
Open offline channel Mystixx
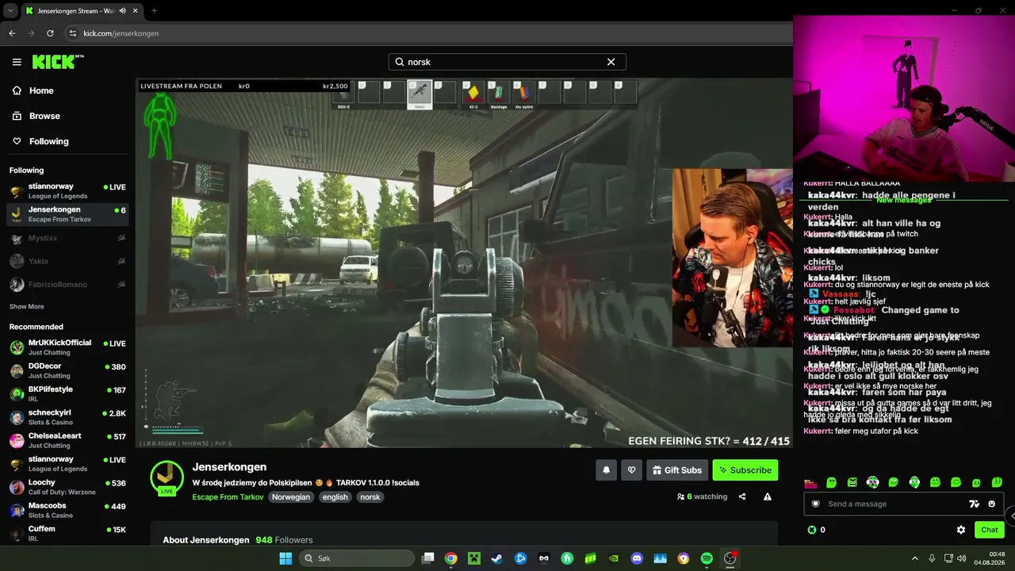coord(67,238)
